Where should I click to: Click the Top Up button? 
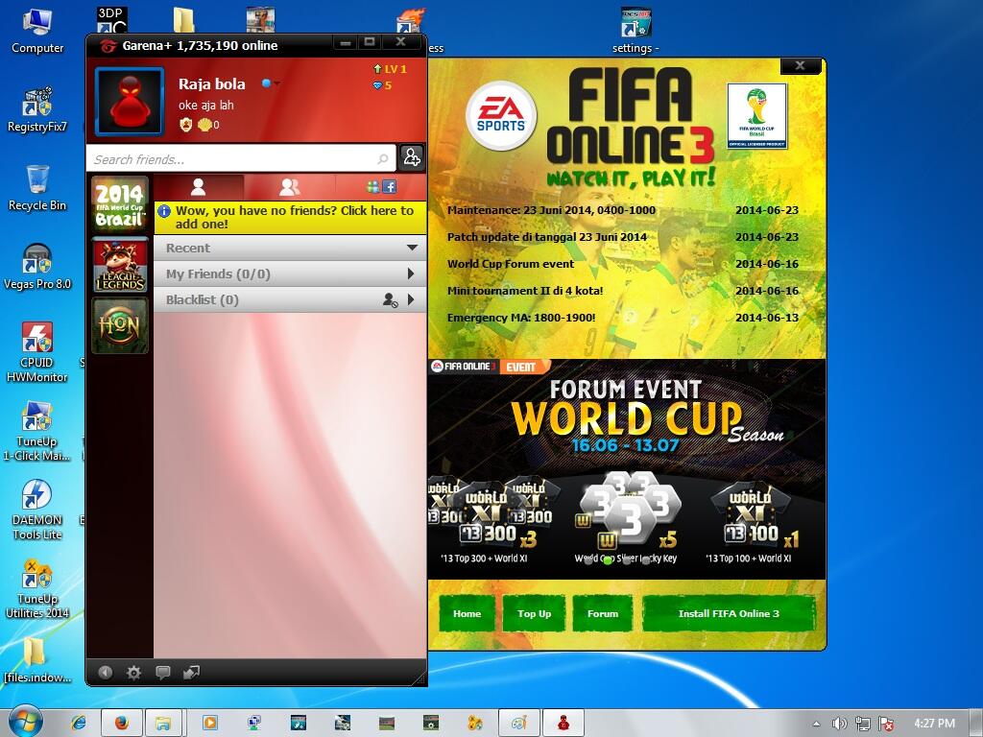pyautogui.click(x=534, y=613)
